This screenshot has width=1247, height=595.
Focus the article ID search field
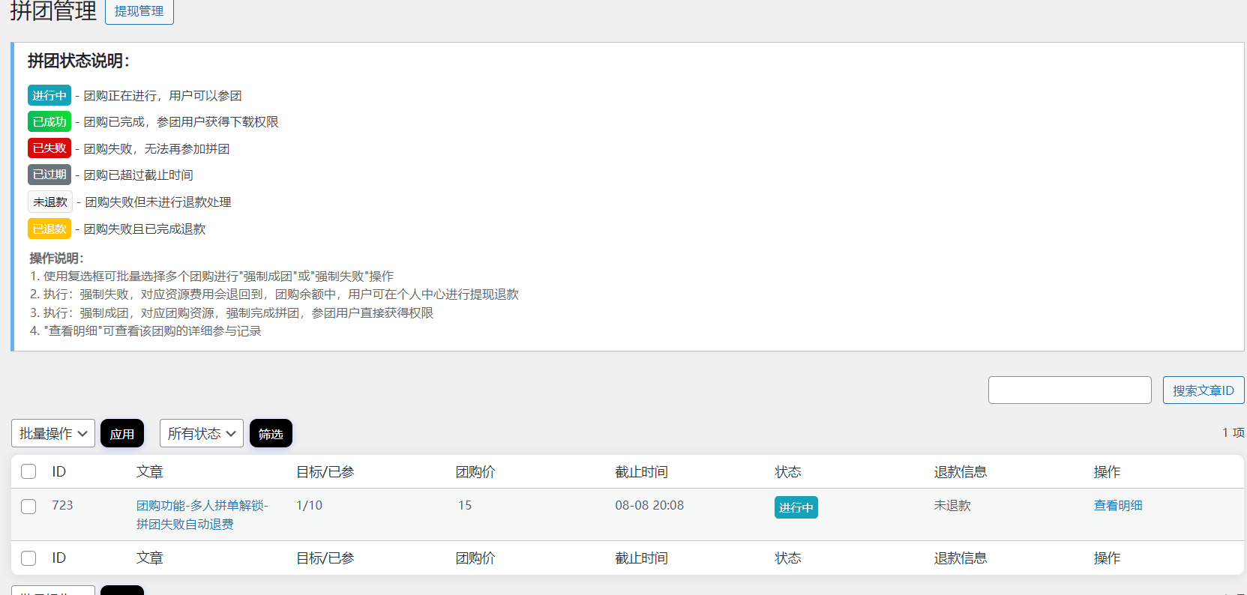1069,390
